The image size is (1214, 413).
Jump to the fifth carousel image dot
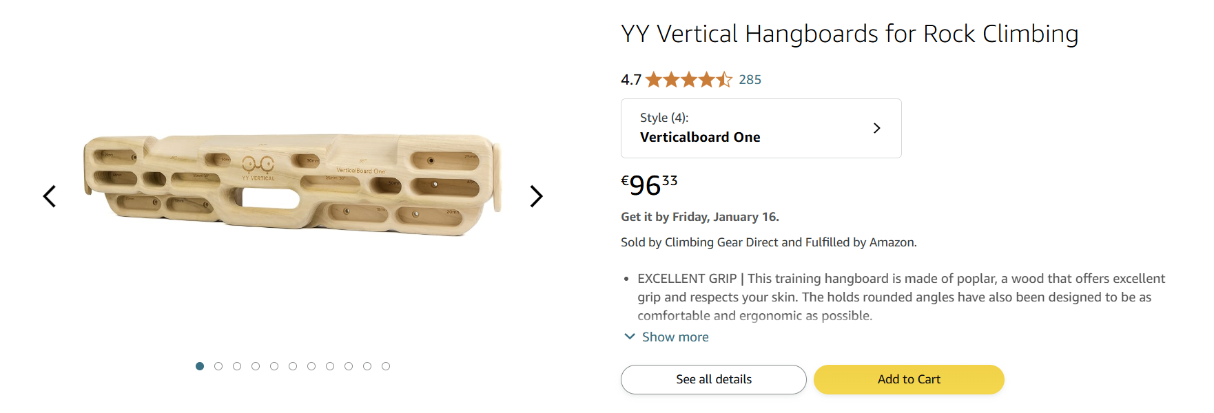click(274, 366)
